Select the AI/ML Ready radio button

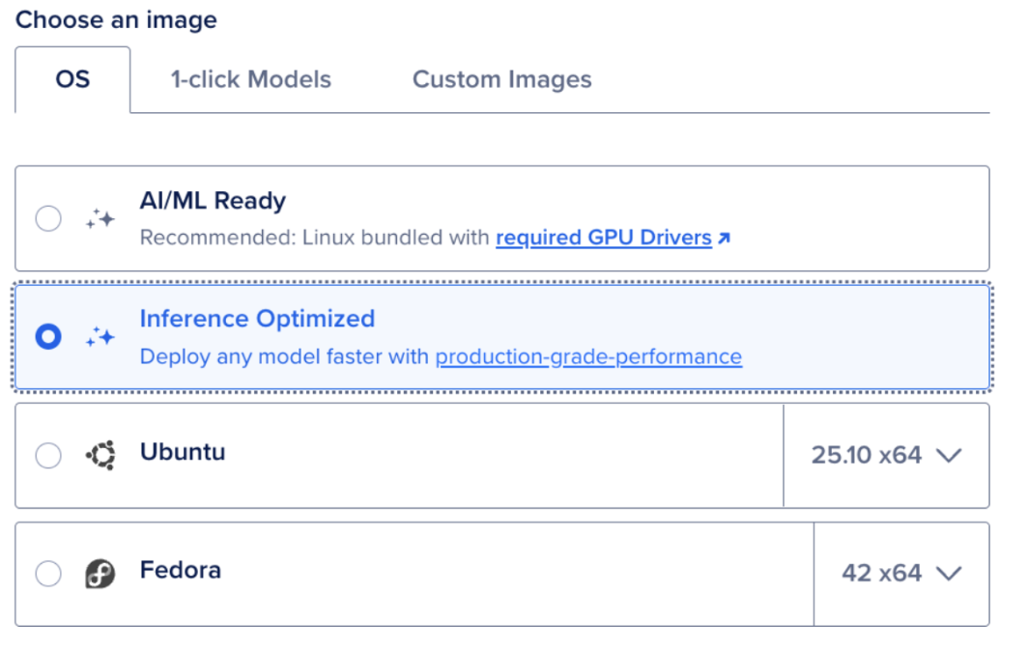tap(48, 218)
